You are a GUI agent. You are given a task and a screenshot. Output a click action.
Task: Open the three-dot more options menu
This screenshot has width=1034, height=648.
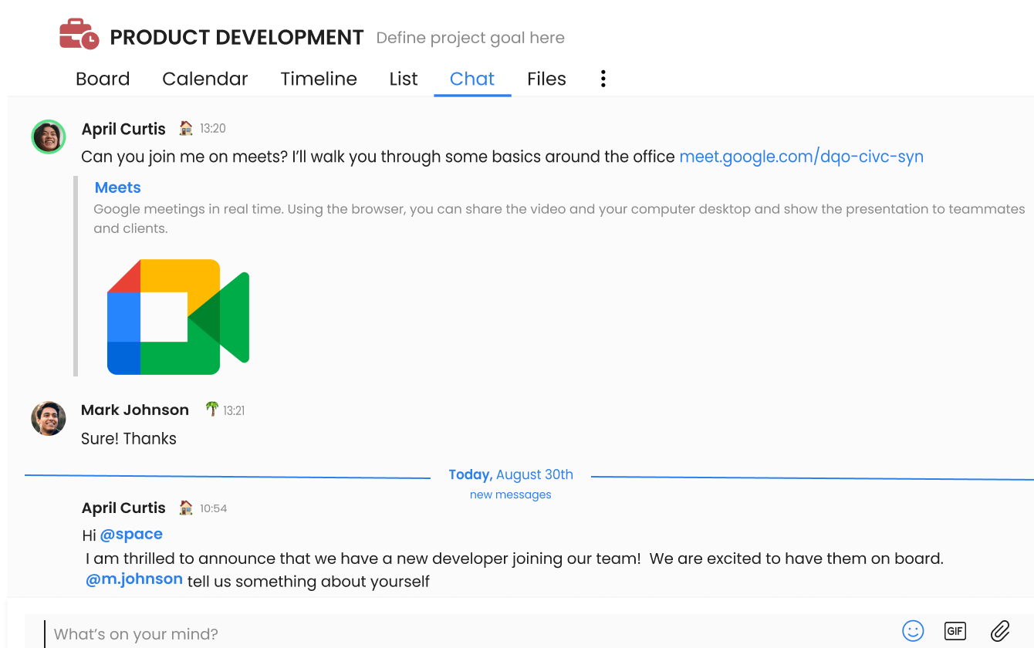tap(603, 79)
